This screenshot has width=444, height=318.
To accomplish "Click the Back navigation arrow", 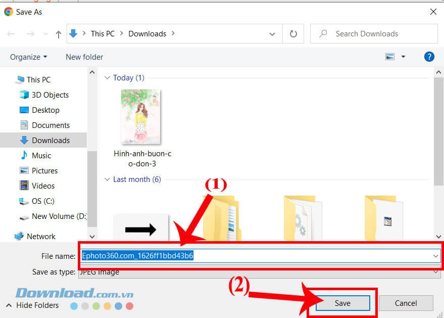I will [x=11, y=34].
